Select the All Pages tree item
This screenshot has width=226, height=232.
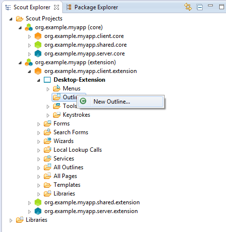click(65, 176)
